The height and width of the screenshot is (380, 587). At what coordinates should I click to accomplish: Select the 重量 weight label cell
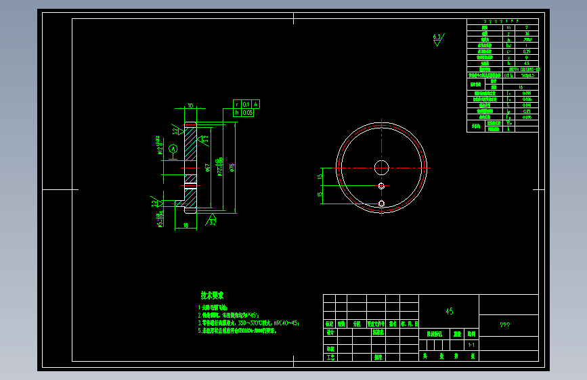(457, 334)
